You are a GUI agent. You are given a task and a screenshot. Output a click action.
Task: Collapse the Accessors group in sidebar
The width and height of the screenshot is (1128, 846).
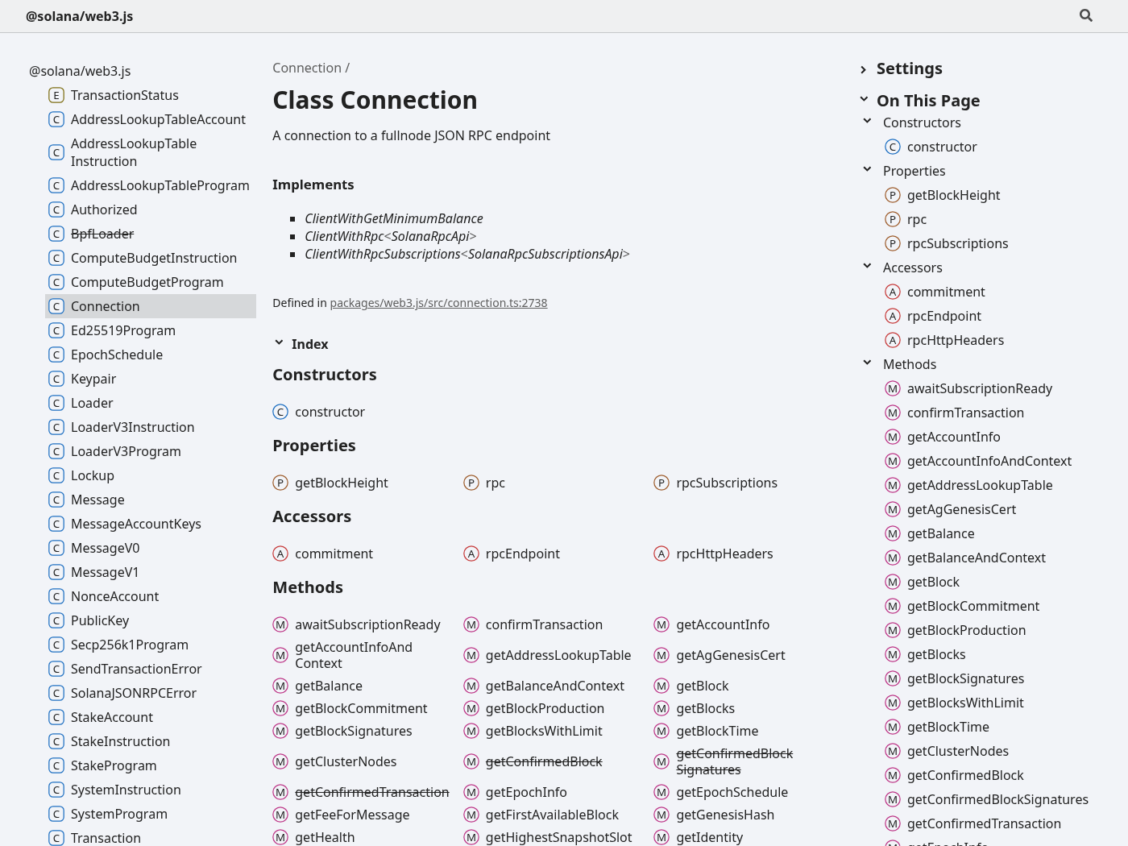click(x=867, y=267)
